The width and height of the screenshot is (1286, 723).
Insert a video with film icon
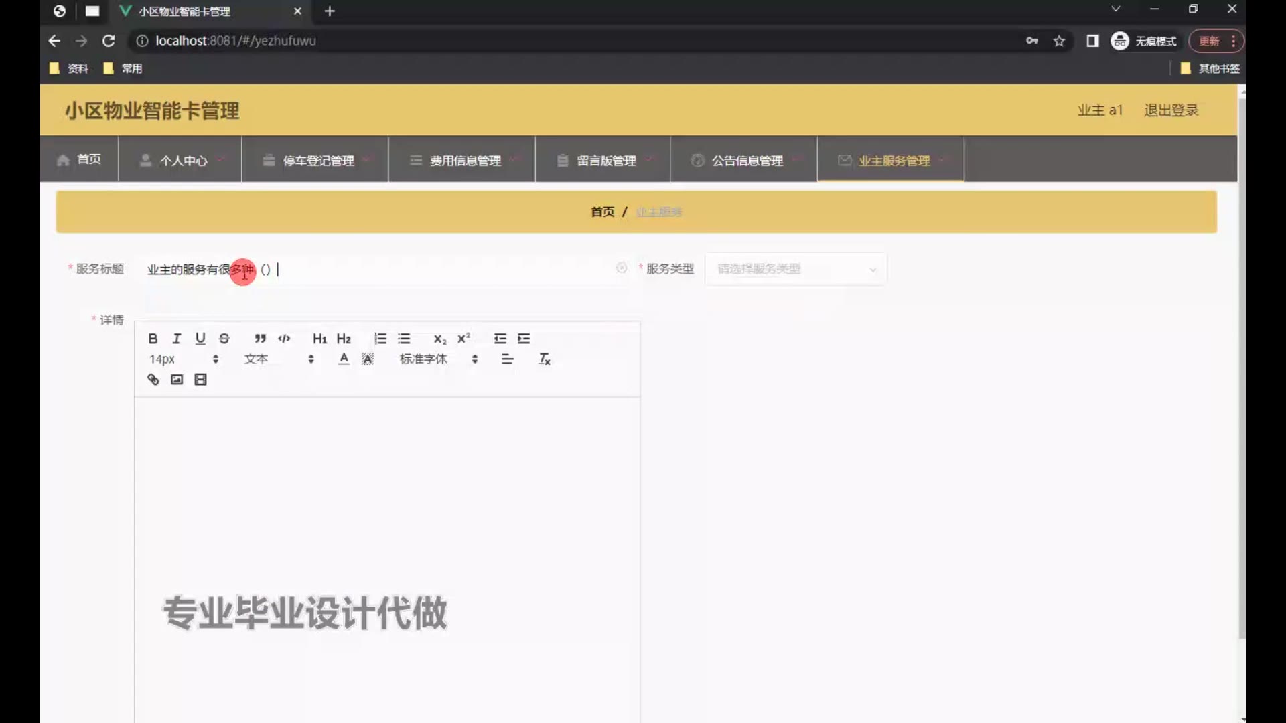pyautogui.click(x=200, y=380)
